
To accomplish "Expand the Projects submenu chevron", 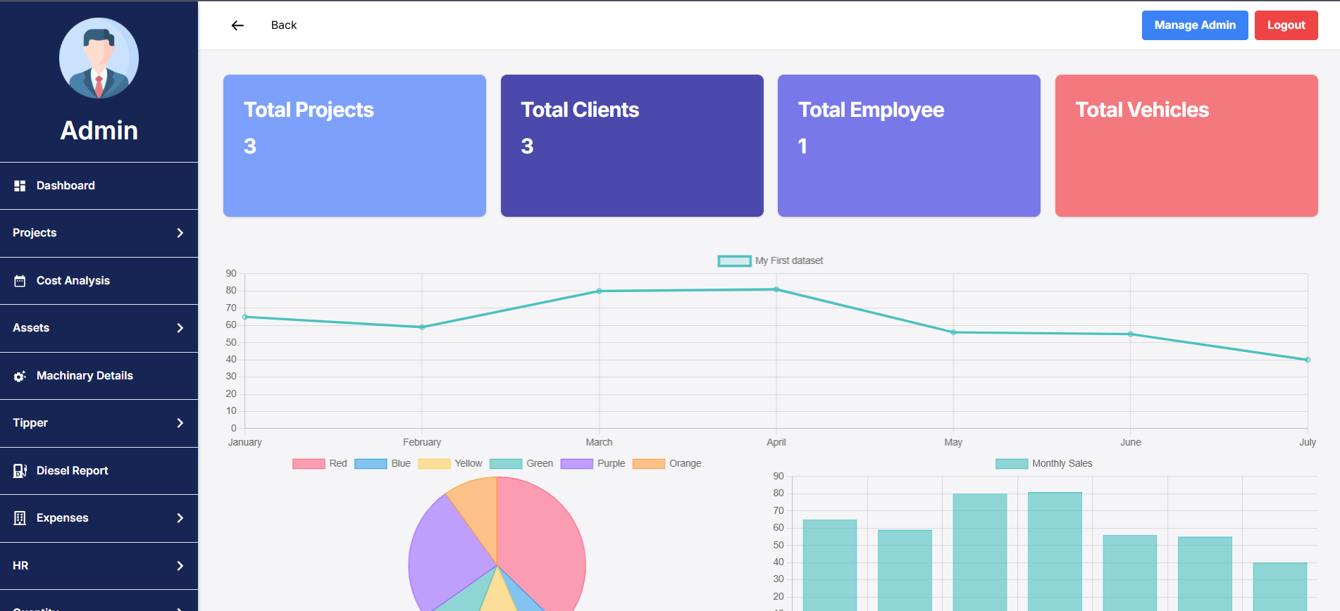I will [x=180, y=233].
